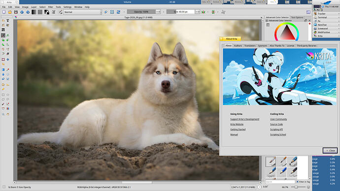Open the Layer menu

point(34,7)
